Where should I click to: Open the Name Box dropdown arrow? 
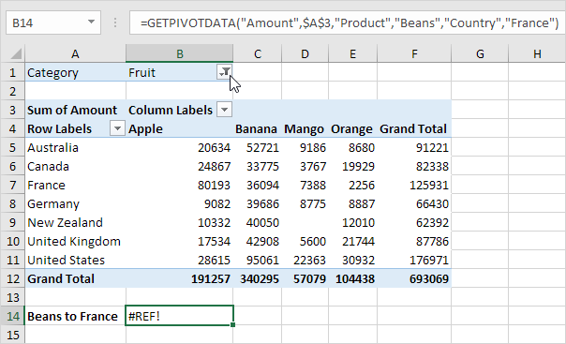pos(91,22)
